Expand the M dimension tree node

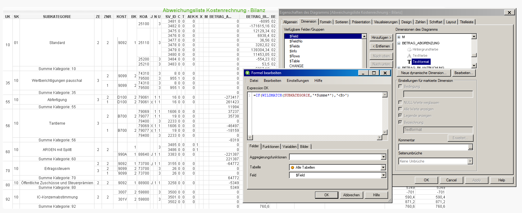coord(399,37)
